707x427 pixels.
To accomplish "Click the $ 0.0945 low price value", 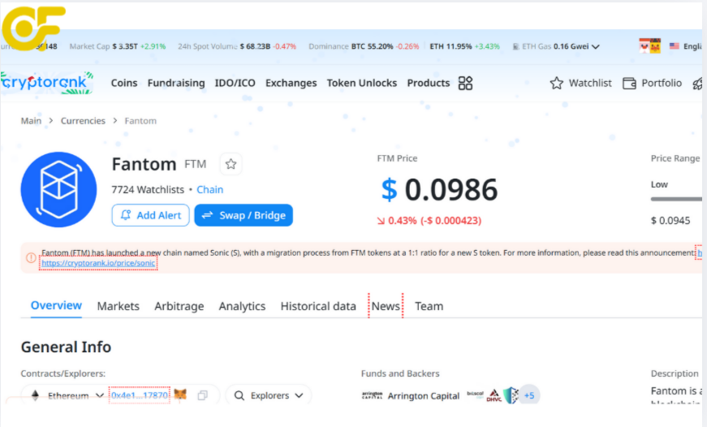I will click(x=670, y=221).
